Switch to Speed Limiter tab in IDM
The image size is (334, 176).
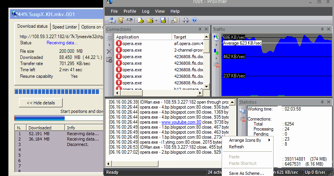tap(65, 27)
